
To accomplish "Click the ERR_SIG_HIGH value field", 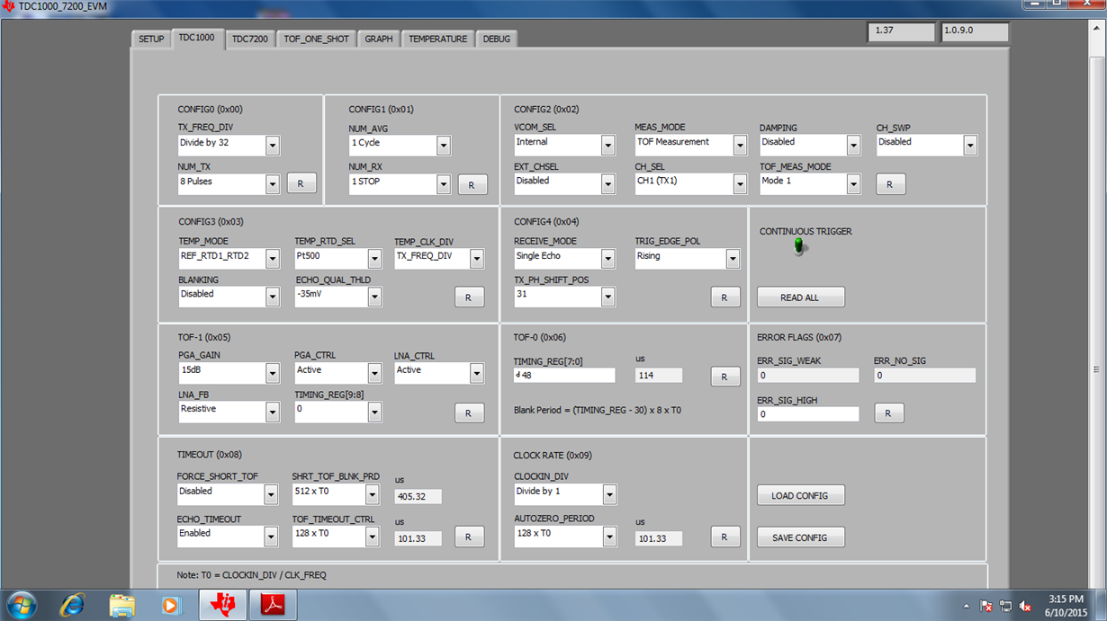I will point(808,414).
